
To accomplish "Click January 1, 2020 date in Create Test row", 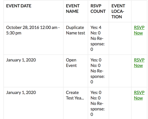I will coord(21,93).
